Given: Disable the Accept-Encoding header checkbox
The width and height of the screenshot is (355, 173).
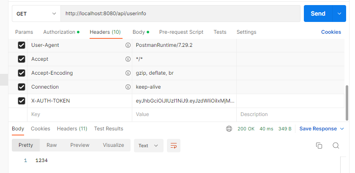Looking at the screenshot, I should (x=22, y=73).
